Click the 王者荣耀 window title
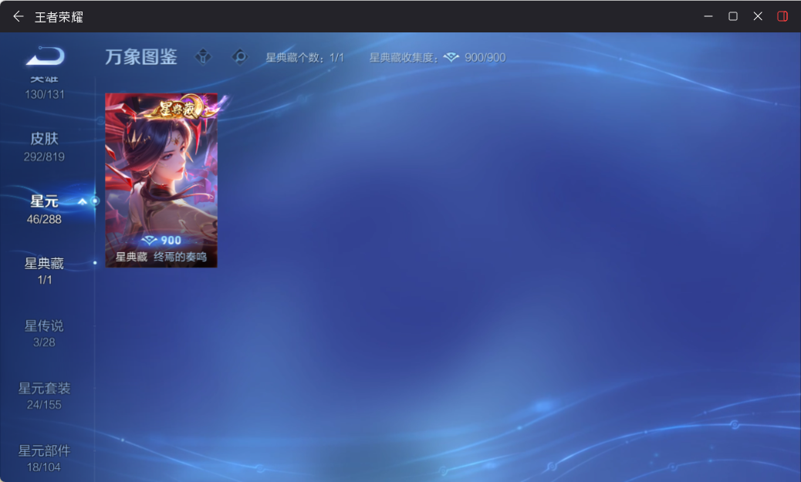Screen dimensions: 801x482 59,17
